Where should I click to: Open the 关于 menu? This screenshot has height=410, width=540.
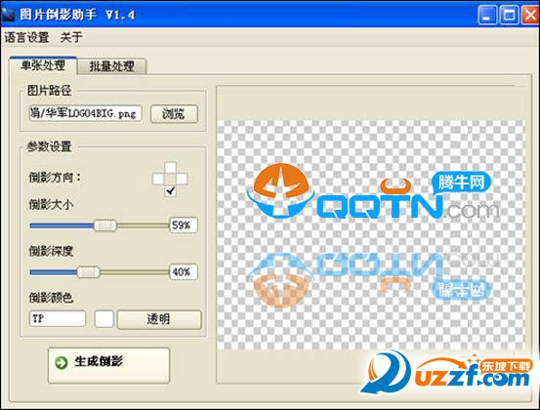tap(71, 37)
